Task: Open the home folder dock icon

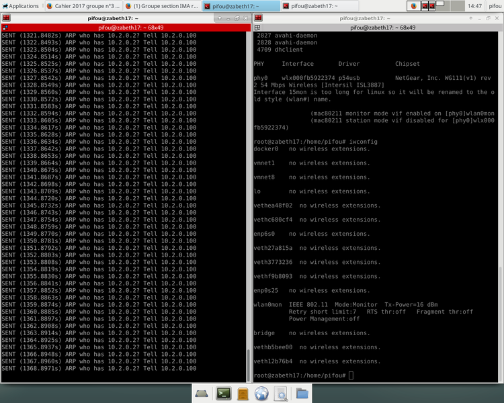Action: tap(302, 393)
